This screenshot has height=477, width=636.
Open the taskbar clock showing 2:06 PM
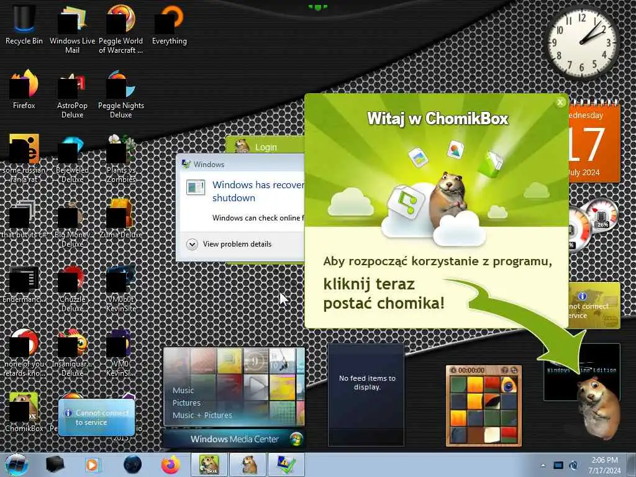pyautogui.click(x=604, y=465)
